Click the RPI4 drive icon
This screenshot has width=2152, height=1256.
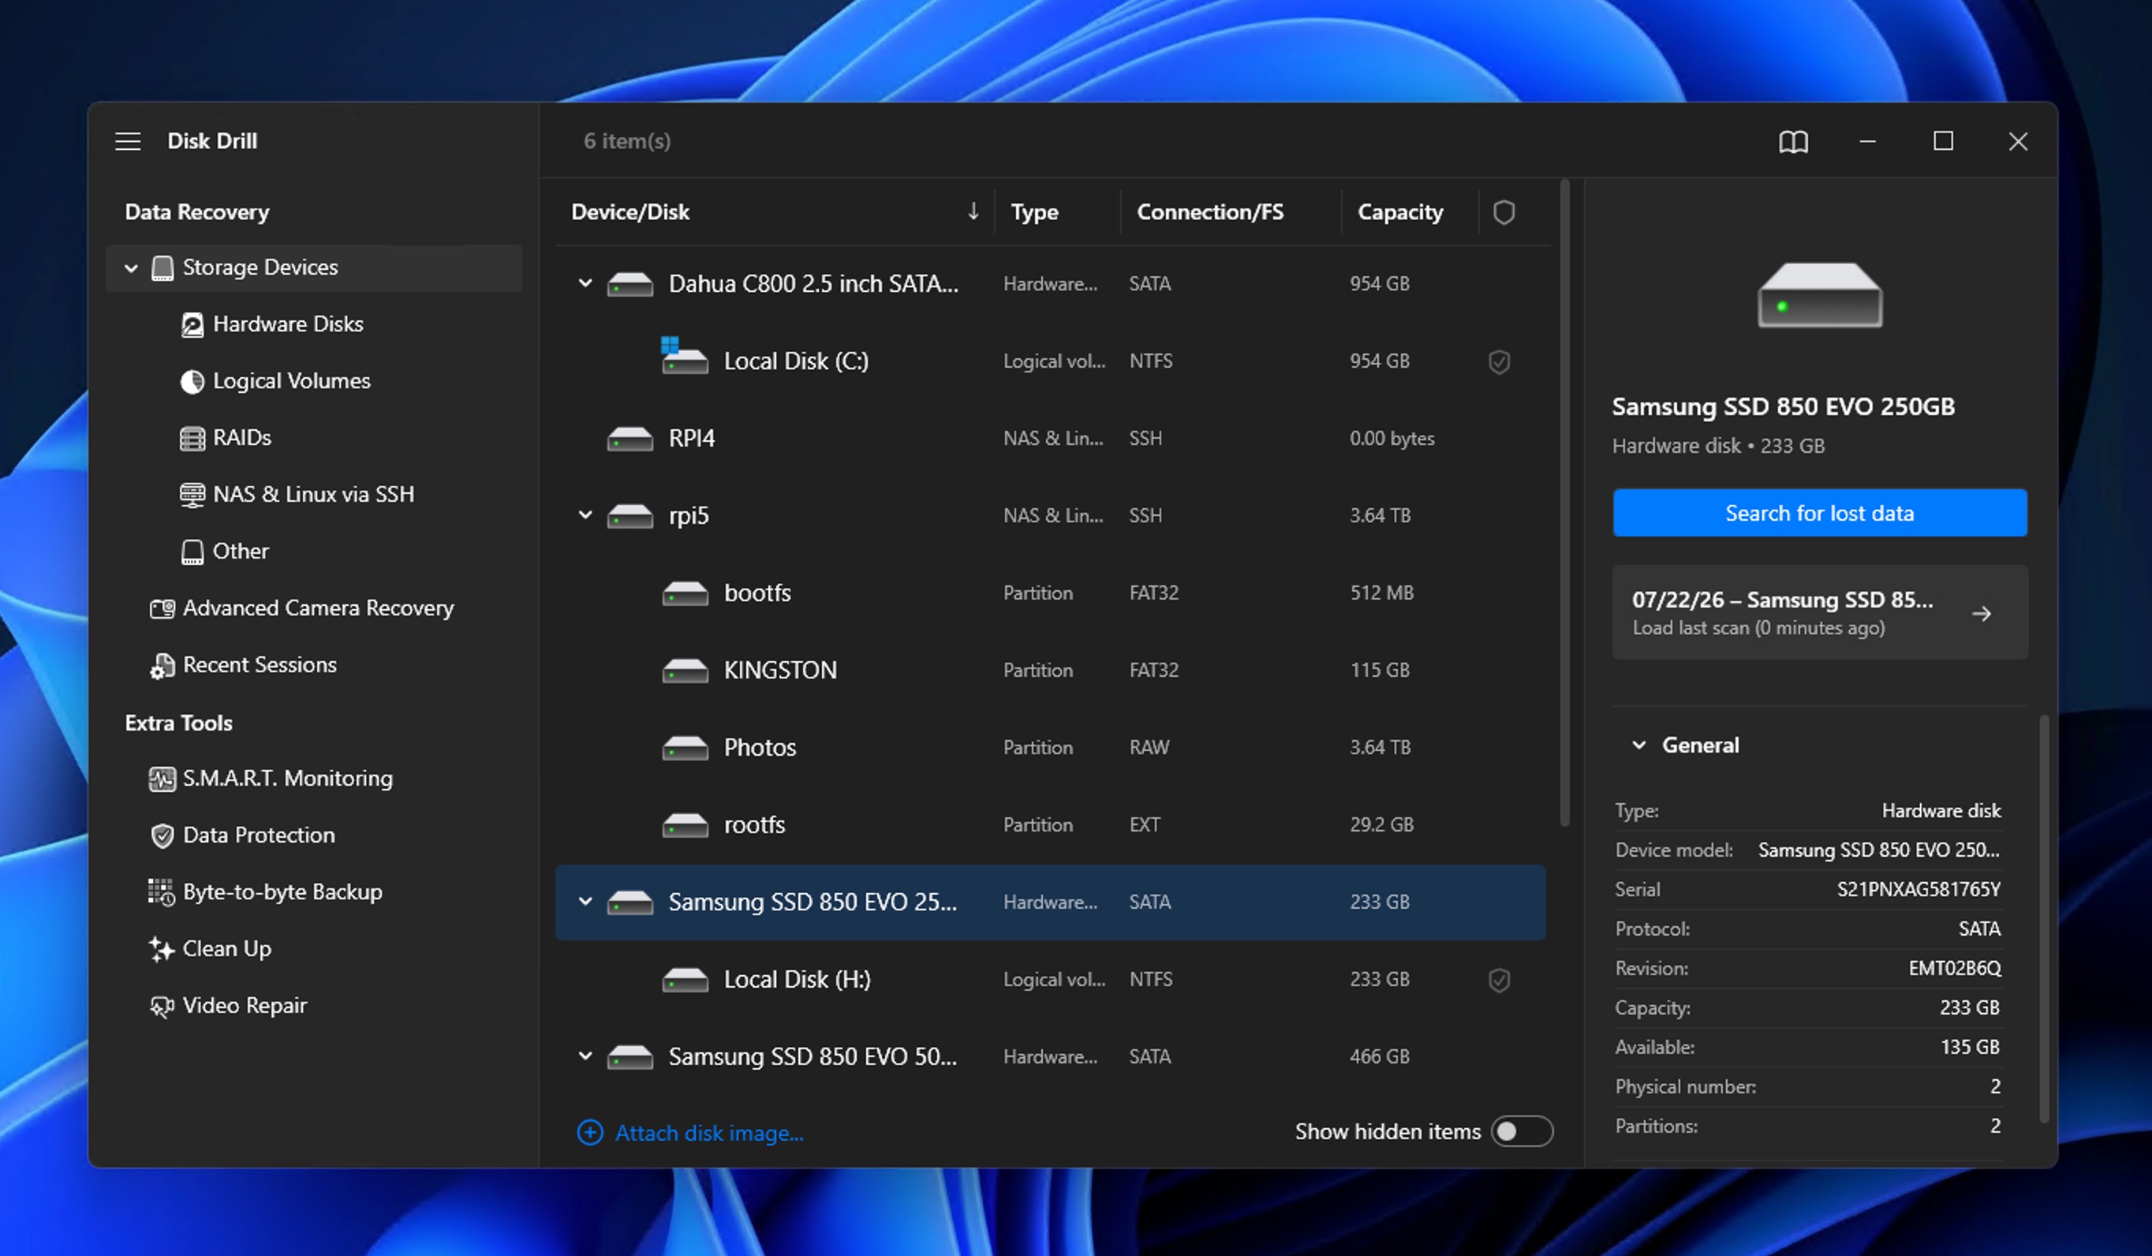[630, 439]
